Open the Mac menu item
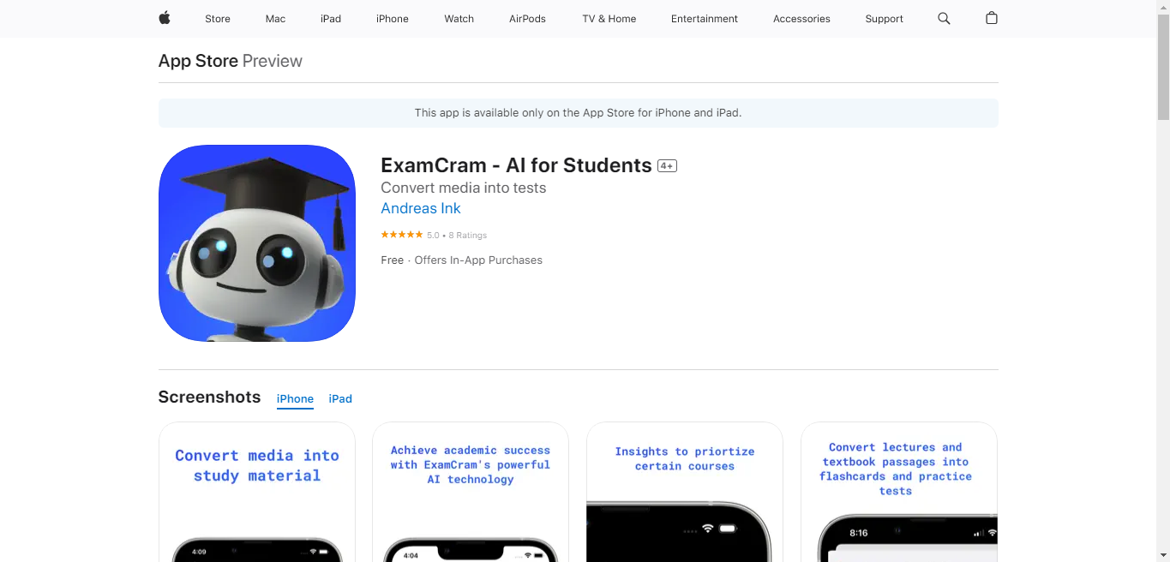1170x562 pixels. click(275, 19)
